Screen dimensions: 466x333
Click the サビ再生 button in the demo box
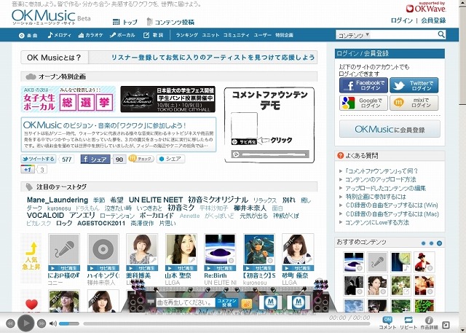click(x=245, y=142)
